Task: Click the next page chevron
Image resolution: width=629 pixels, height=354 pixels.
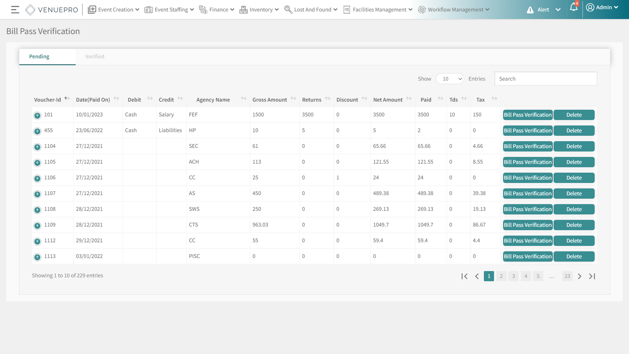Action: tap(579, 276)
